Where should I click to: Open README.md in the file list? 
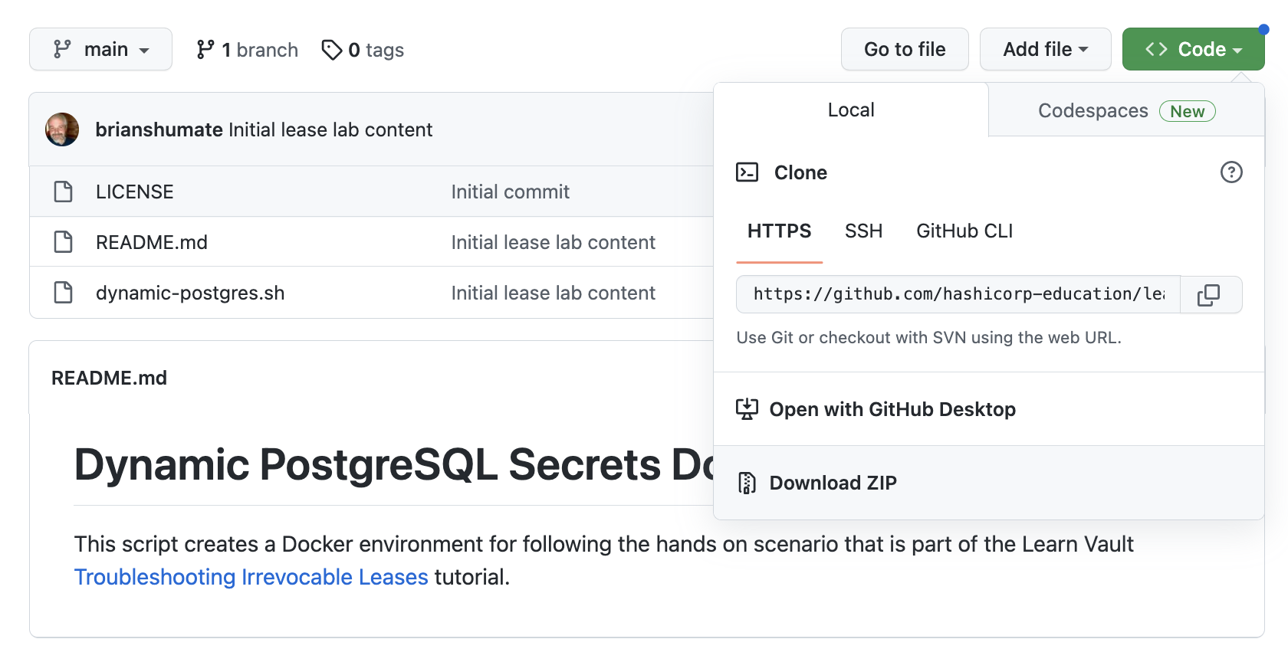tap(152, 242)
